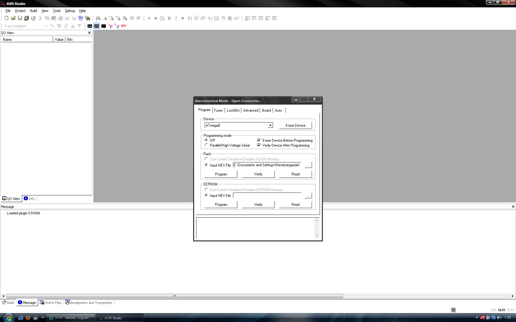Toggle Verify Device After Programming checkbox
Image resolution: width=516 pixels, height=322 pixels.
click(x=259, y=145)
